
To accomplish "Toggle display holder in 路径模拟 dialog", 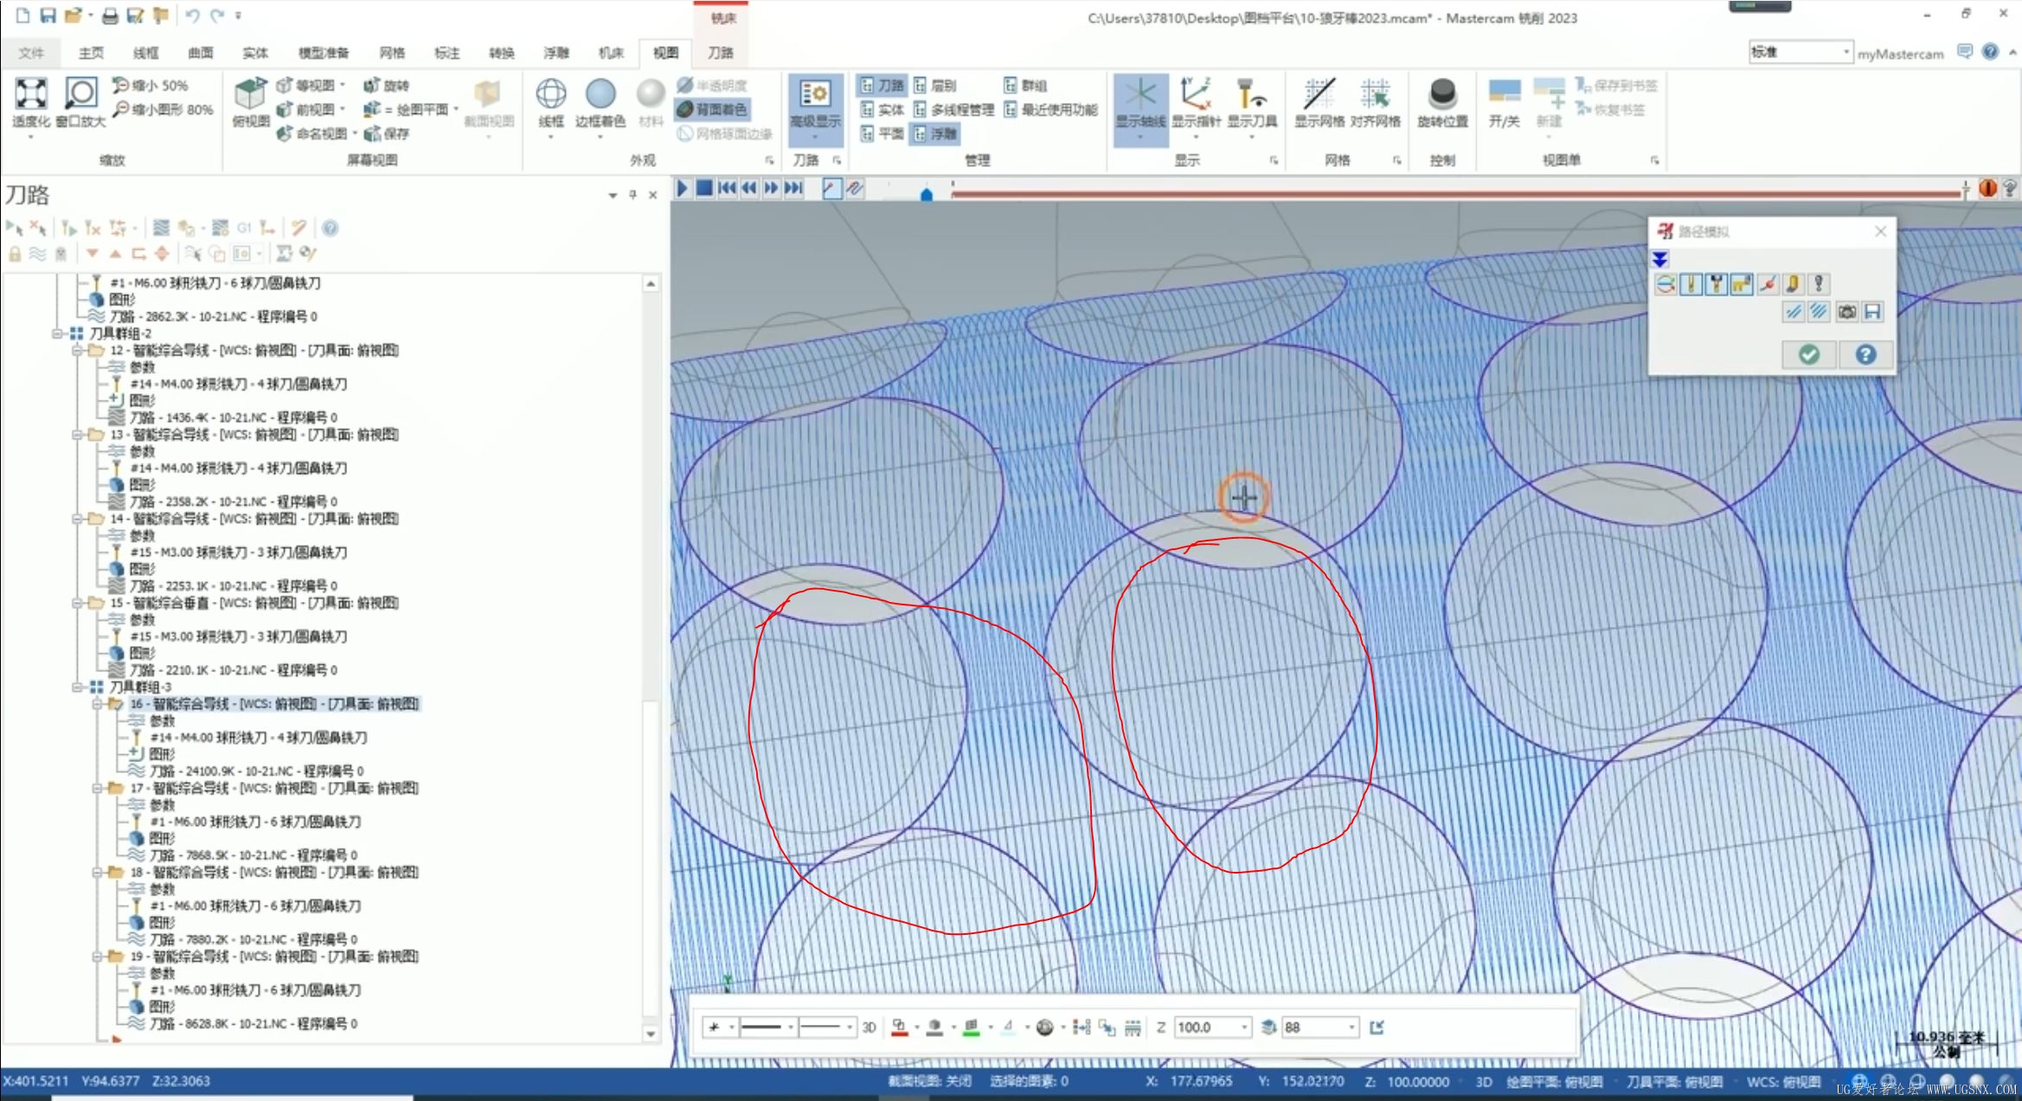I will (x=1716, y=284).
